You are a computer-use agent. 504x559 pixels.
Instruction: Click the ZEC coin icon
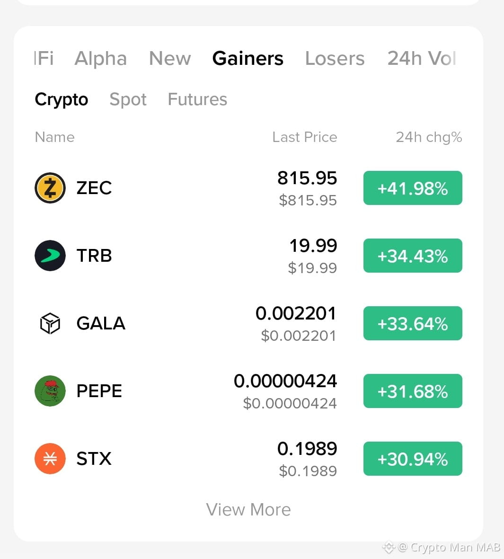50,188
